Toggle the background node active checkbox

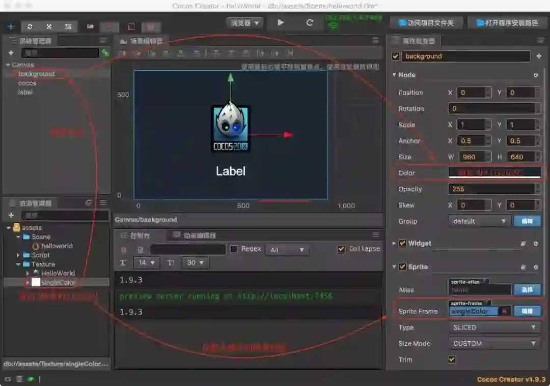pos(396,56)
